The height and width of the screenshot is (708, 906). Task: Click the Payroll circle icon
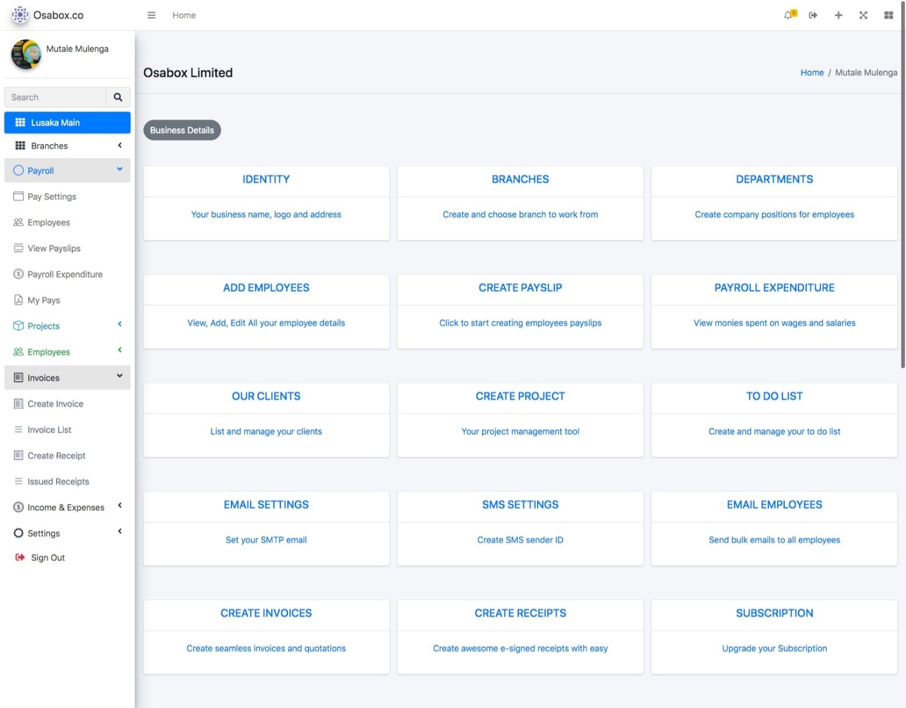pyautogui.click(x=19, y=170)
